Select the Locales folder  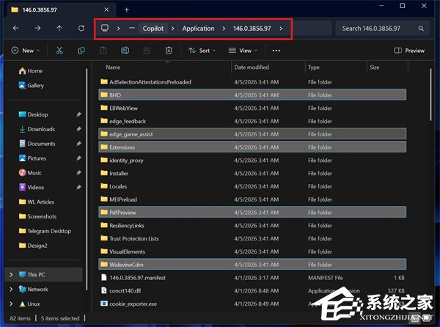pyautogui.click(x=252, y=186)
